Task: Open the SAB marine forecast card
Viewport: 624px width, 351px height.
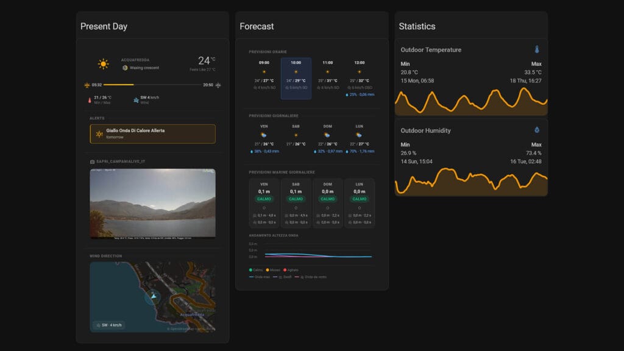Action: pos(296,204)
